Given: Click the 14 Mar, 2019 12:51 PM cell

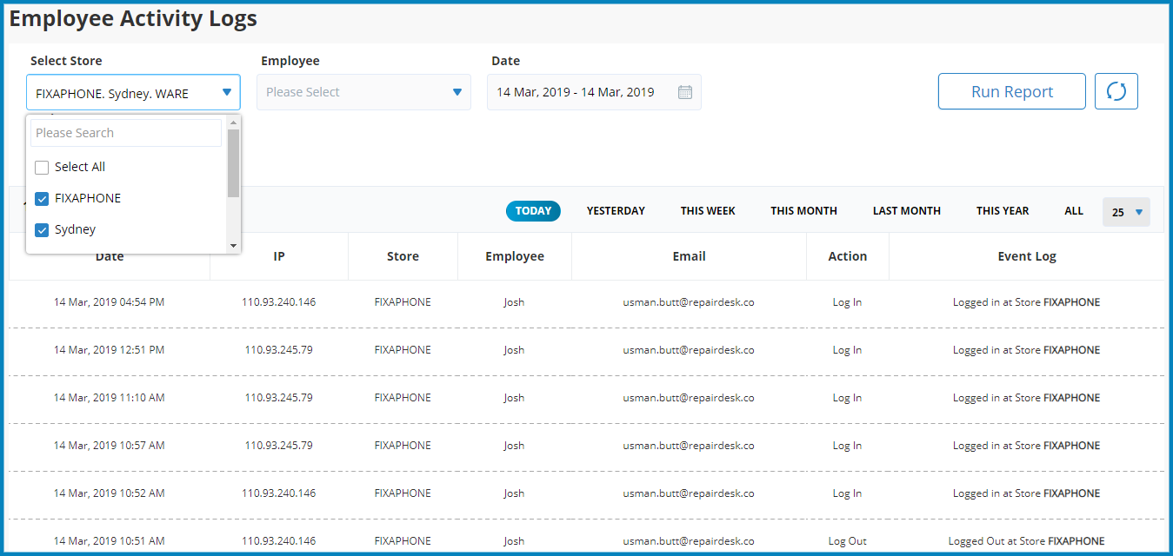Looking at the screenshot, I should [x=109, y=350].
